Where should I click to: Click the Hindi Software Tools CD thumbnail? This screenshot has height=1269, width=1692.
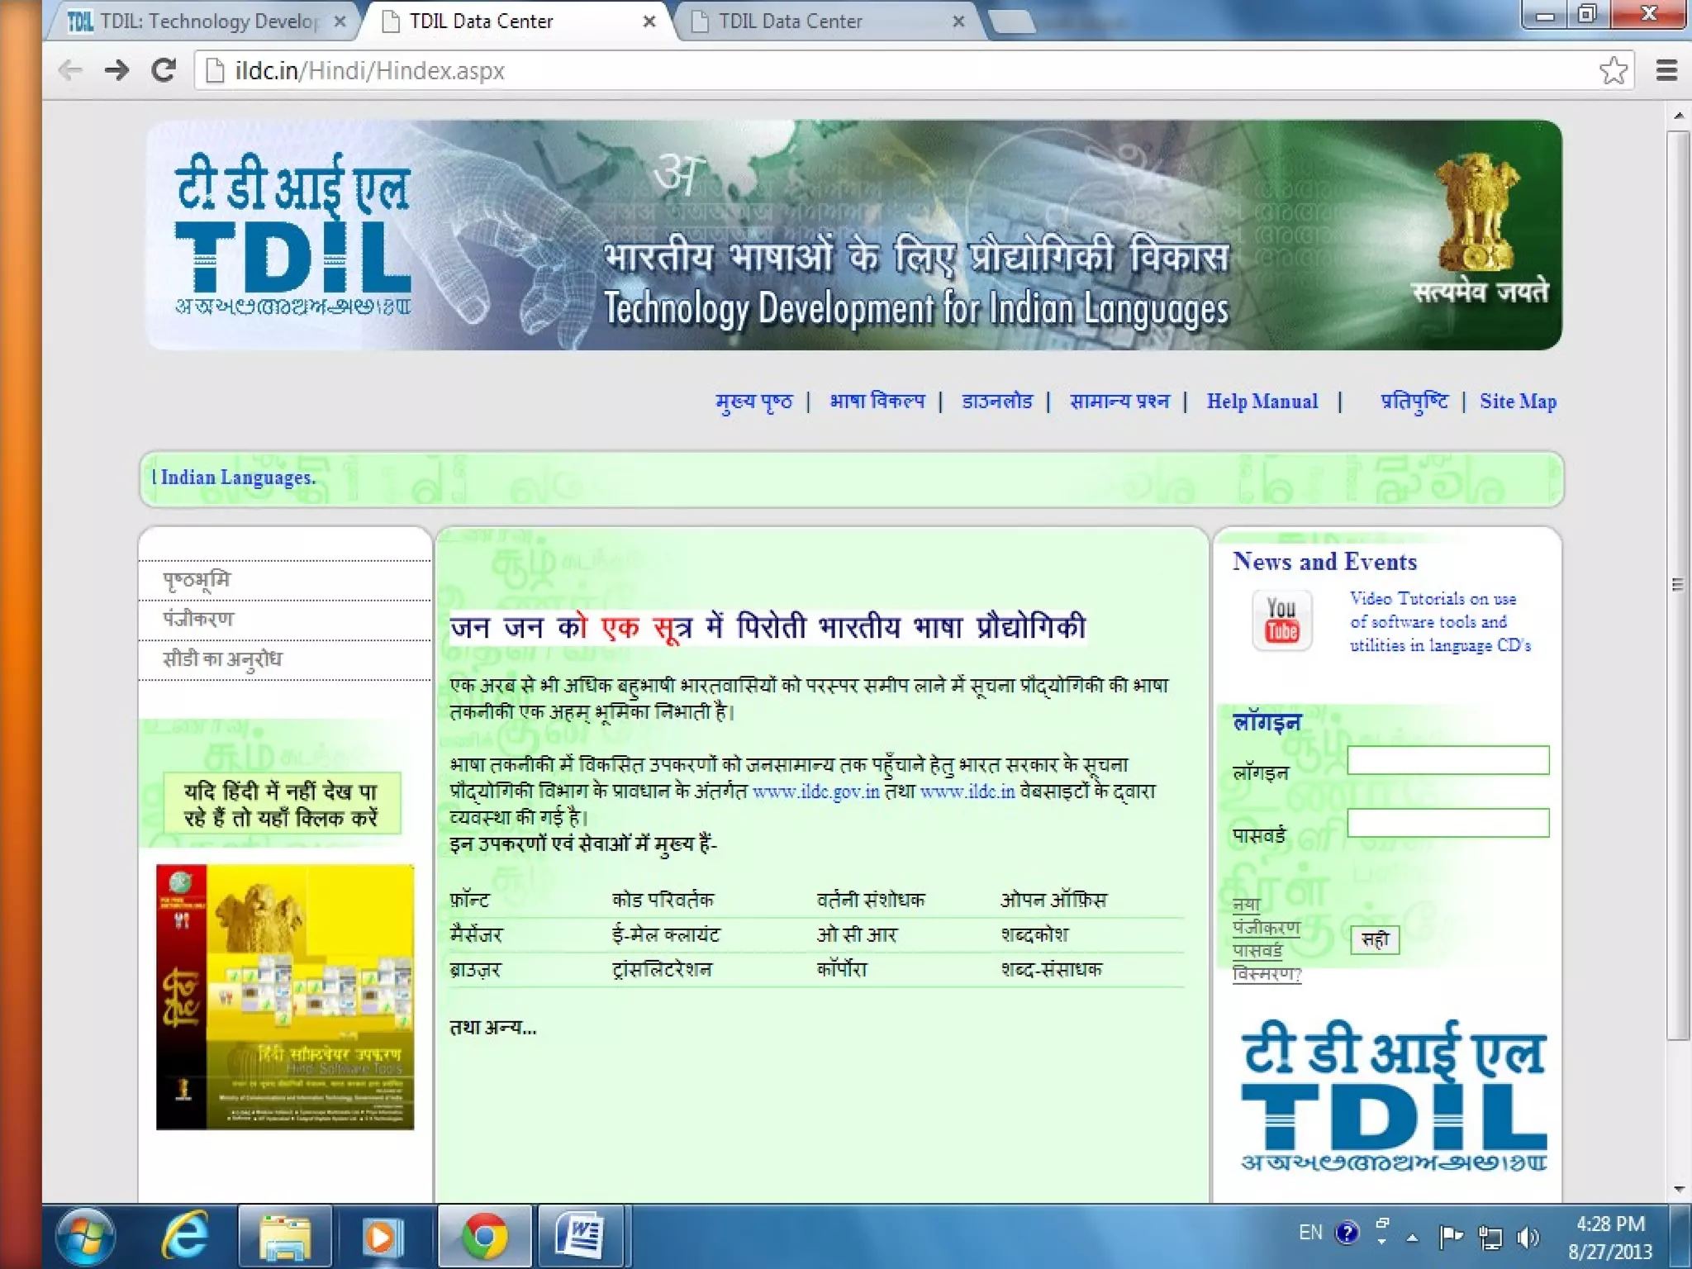[285, 996]
